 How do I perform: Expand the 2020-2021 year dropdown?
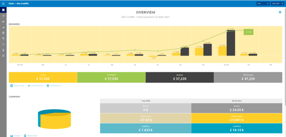pyautogui.click(x=277, y=4)
